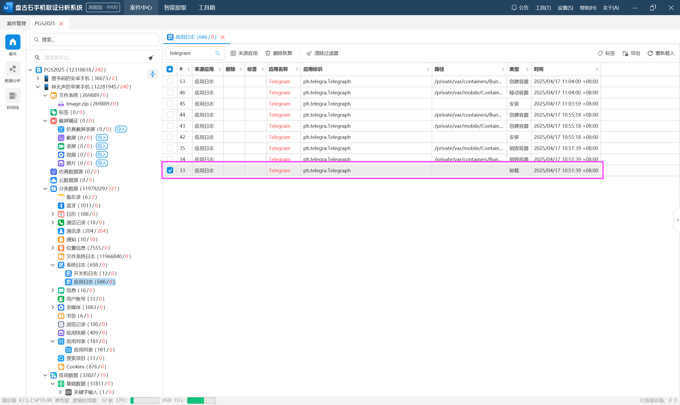Image resolution: width=680 pixels, height=405 pixels.
Task: Open the 设置(S) menu
Action: click(565, 8)
